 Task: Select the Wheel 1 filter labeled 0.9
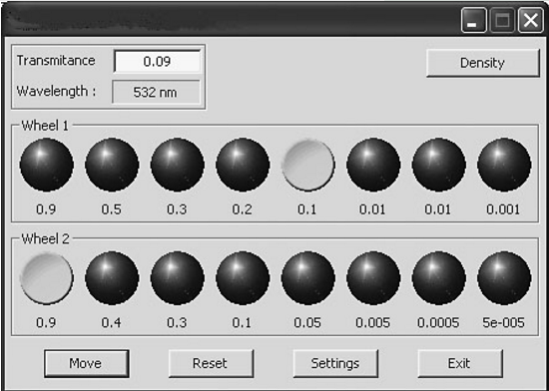[x=47, y=165]
